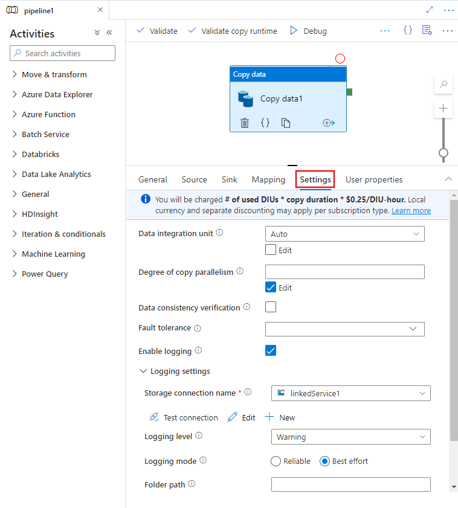This screenshot has width=458, height=508.
Task: Zoom into the canvas with plus icon
Action: (x=443, y=109)
